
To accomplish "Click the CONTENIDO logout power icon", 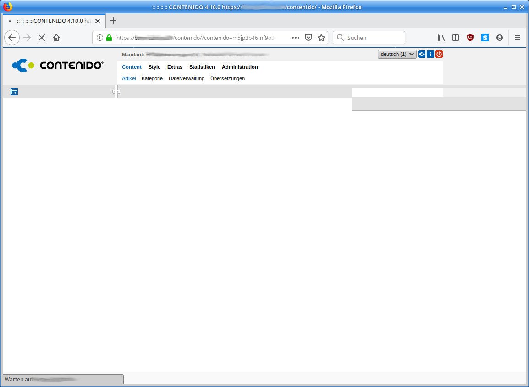I will click(439, 54).
